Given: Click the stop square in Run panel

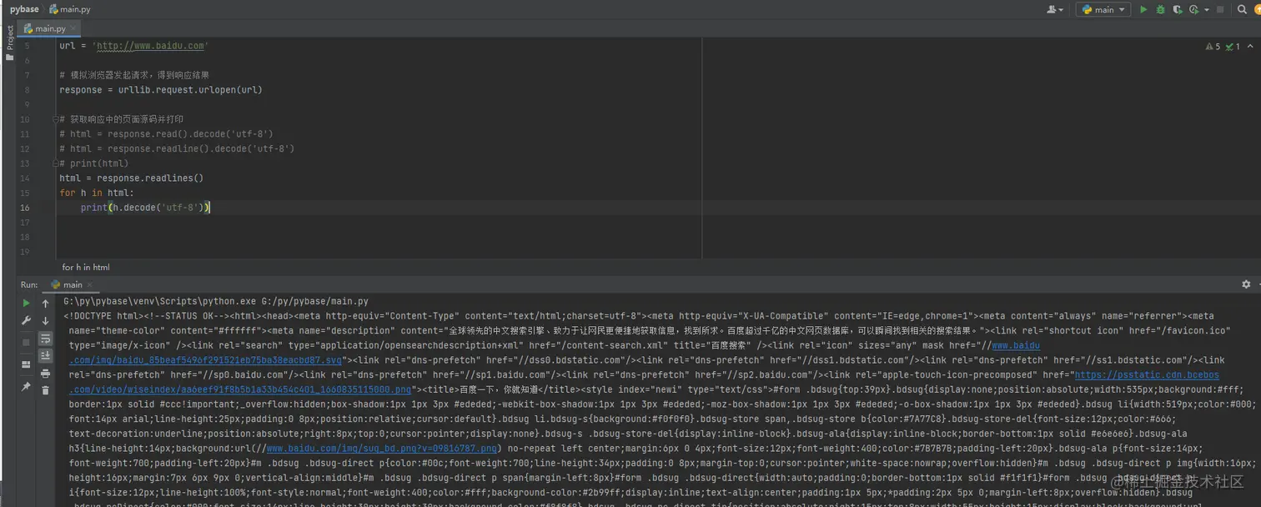Looking at the screenshot, I should pos(26,342).
